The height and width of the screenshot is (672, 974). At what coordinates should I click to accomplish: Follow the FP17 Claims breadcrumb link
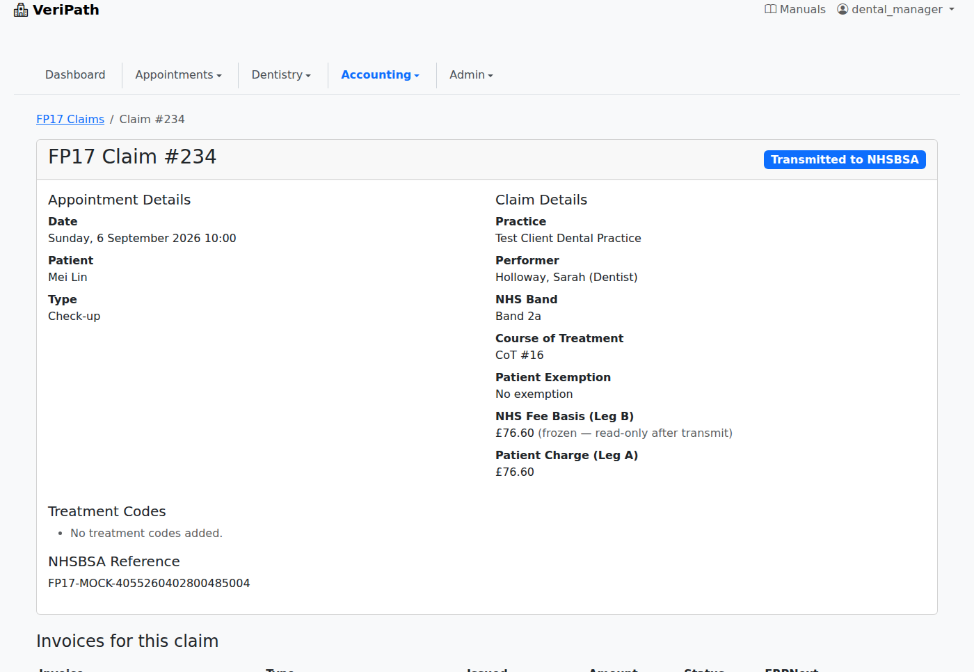70,119
